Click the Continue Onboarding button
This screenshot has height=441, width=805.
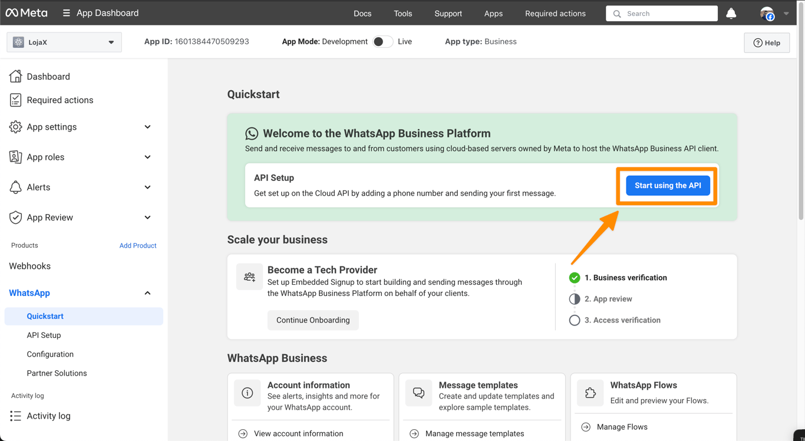point(313,320)
